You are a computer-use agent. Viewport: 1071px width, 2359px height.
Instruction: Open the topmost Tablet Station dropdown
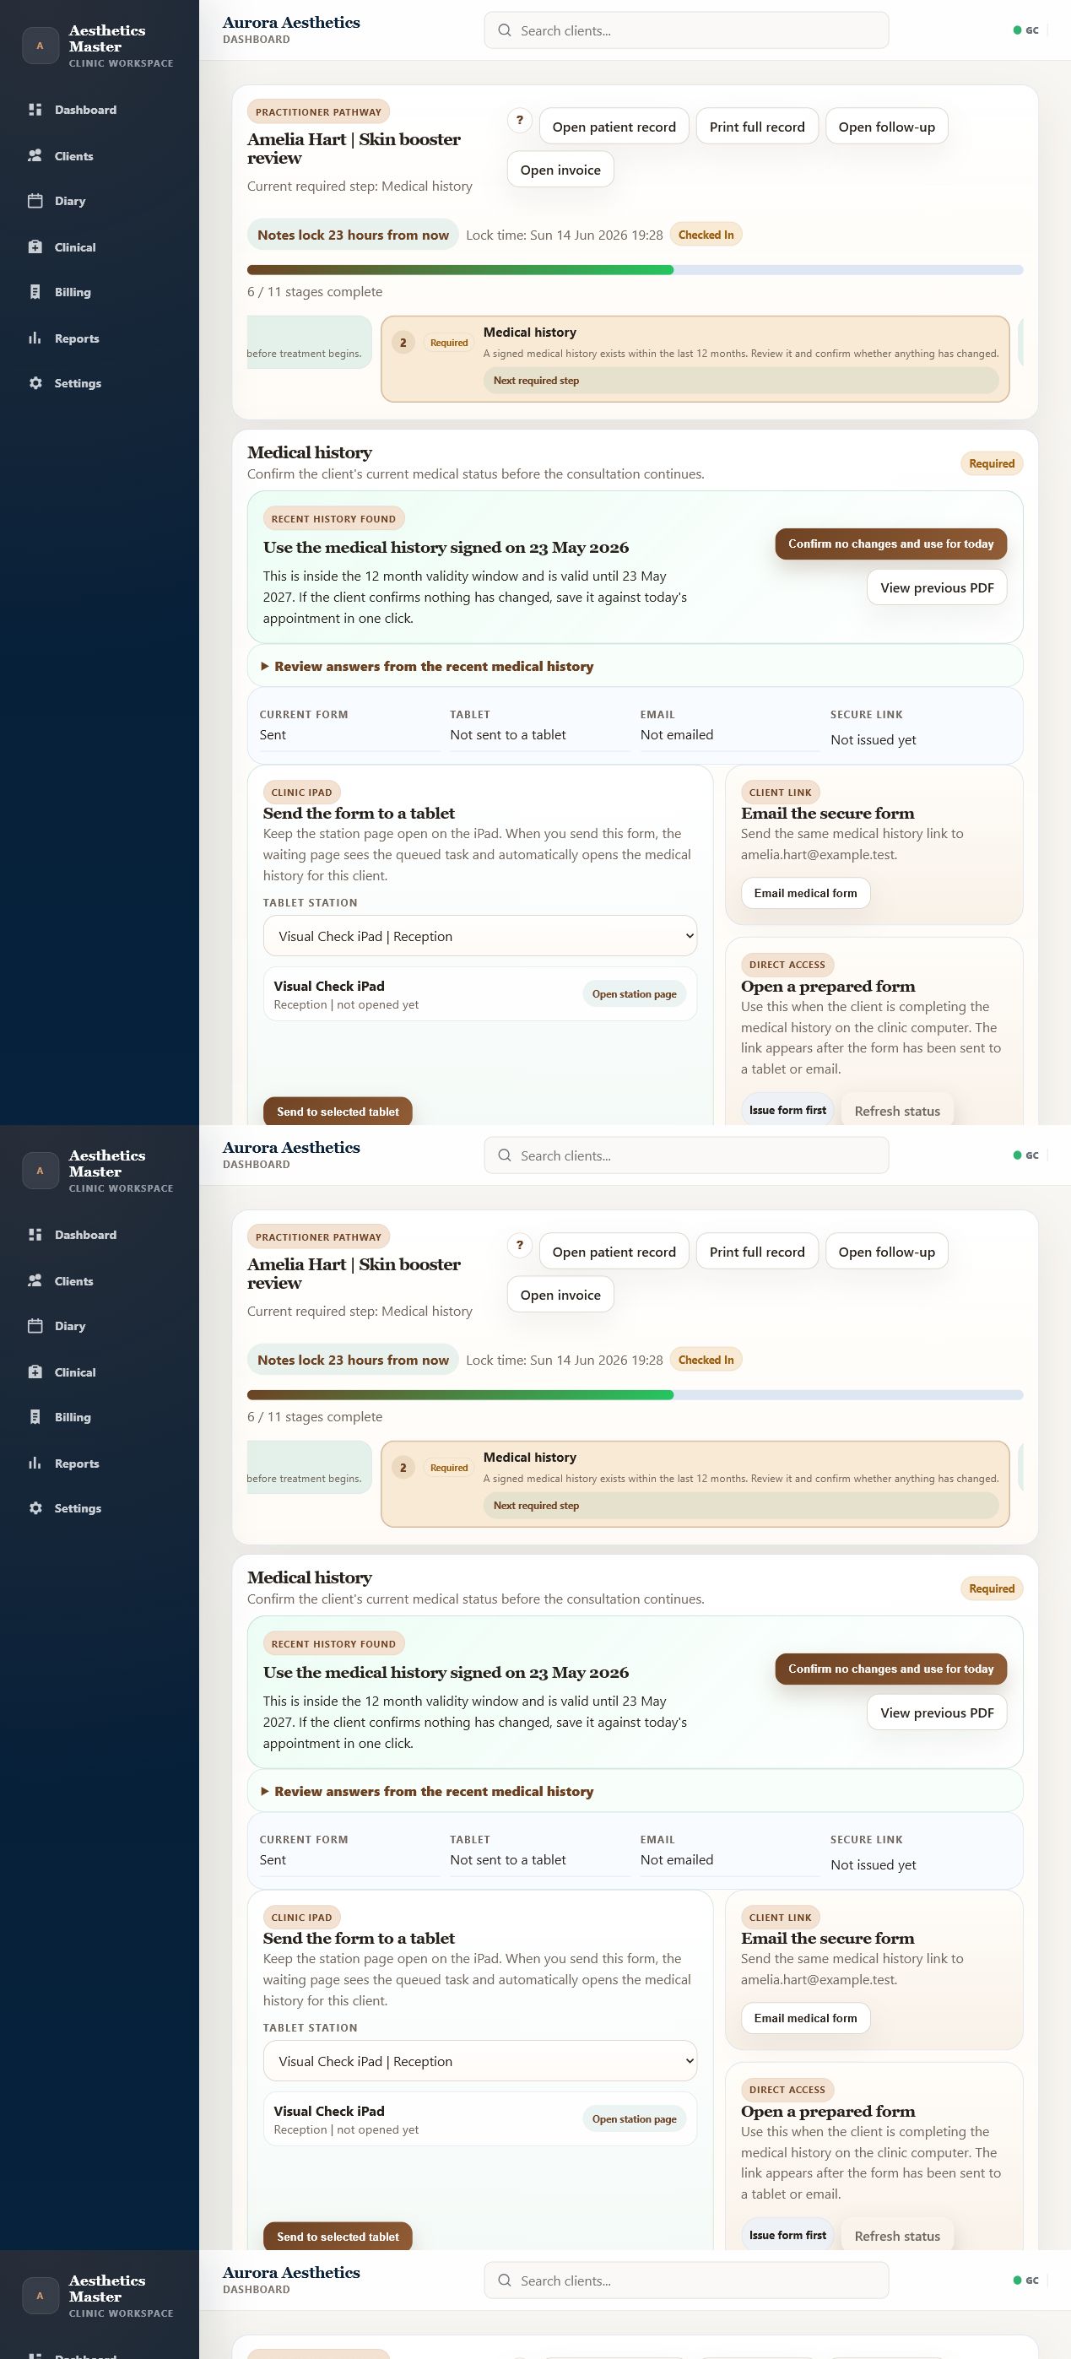[x=480, y=936]
